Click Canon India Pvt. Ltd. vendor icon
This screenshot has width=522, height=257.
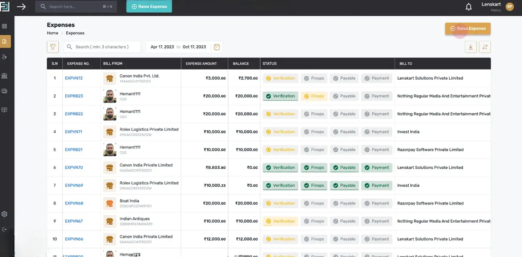[x=109, y=78]
